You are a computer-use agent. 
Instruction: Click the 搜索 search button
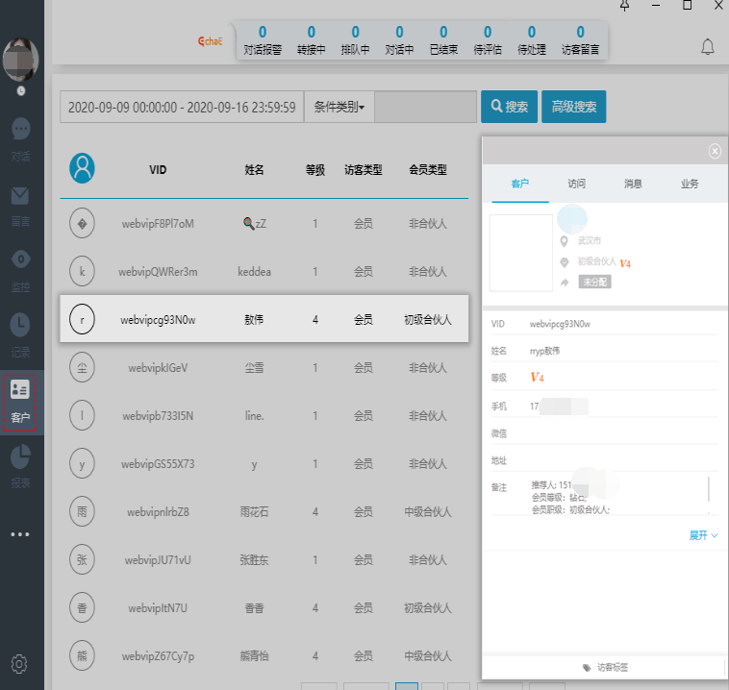[x=509, y=107]
